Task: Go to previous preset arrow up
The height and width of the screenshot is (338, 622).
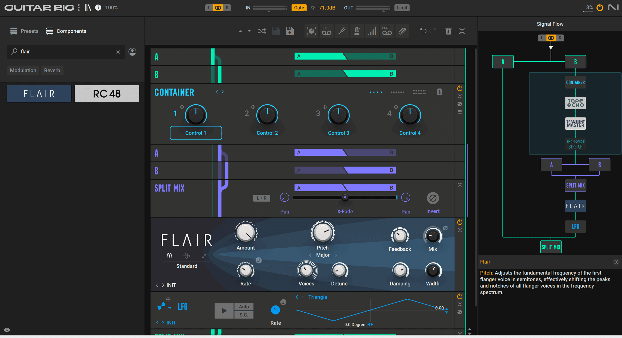Action: pyautogui.click(x=240, y=31)
